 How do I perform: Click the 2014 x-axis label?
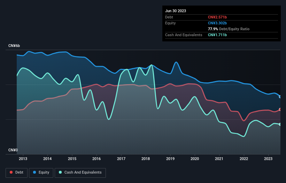tap(47, 159)
